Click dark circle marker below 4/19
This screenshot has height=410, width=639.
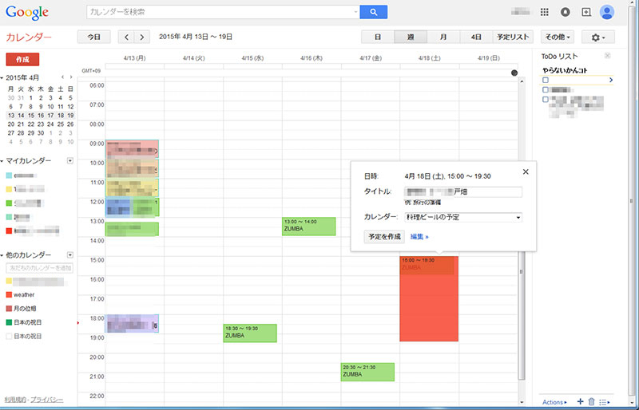[514, 73]
